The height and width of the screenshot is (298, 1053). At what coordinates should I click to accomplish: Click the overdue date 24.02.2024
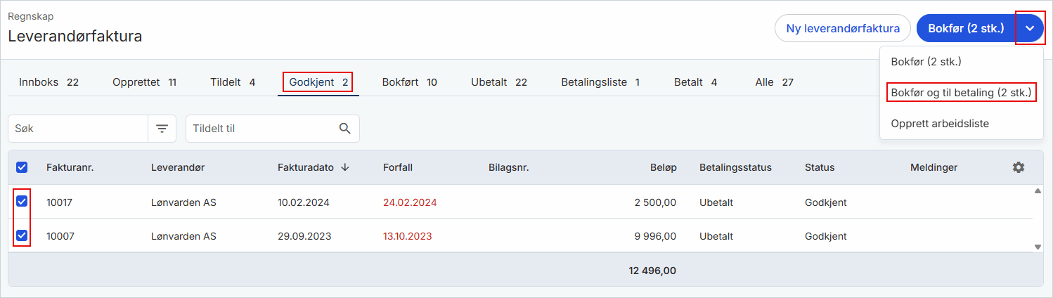(410, 202)
